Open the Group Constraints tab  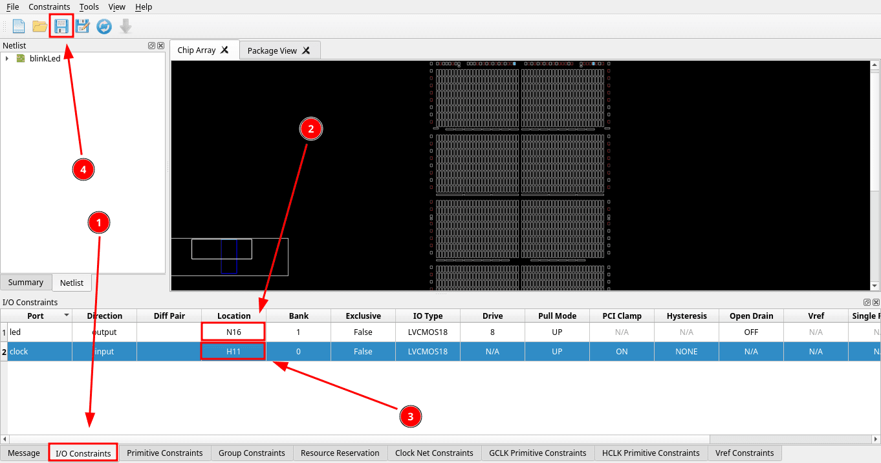coord(252,453)
